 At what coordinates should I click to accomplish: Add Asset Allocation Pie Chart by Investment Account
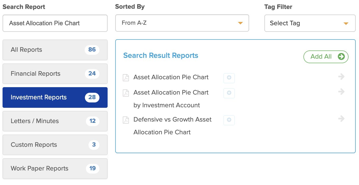tap(229, 93)
